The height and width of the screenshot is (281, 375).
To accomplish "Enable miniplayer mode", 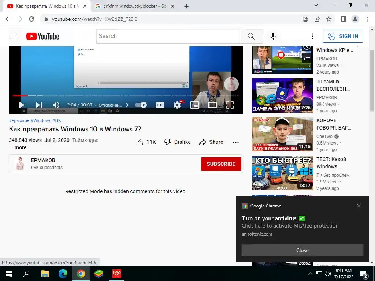I will click(x=195, y=105).
